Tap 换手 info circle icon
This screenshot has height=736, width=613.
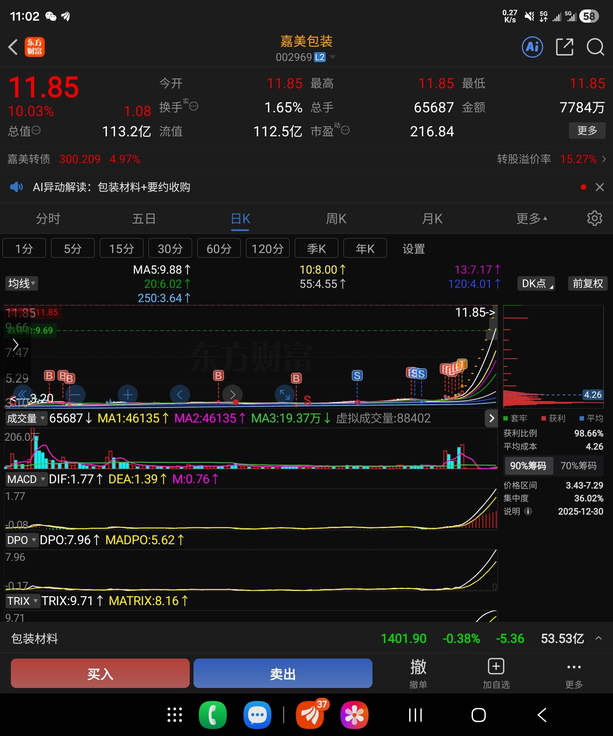[194, 106]
